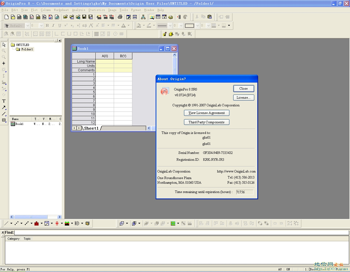Click the Column plot bar chart icon
350x272 pixels.
37,223
